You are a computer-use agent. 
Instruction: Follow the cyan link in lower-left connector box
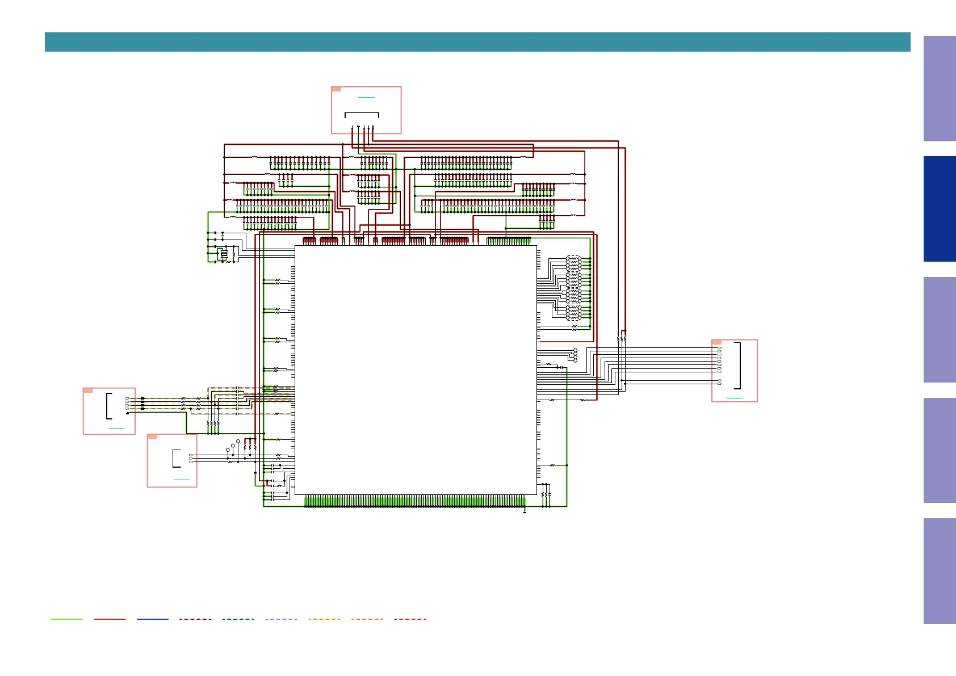tap(181, 480)
